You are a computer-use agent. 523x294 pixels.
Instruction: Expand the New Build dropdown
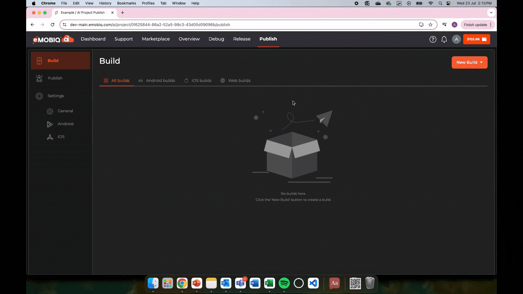point(469,62)
